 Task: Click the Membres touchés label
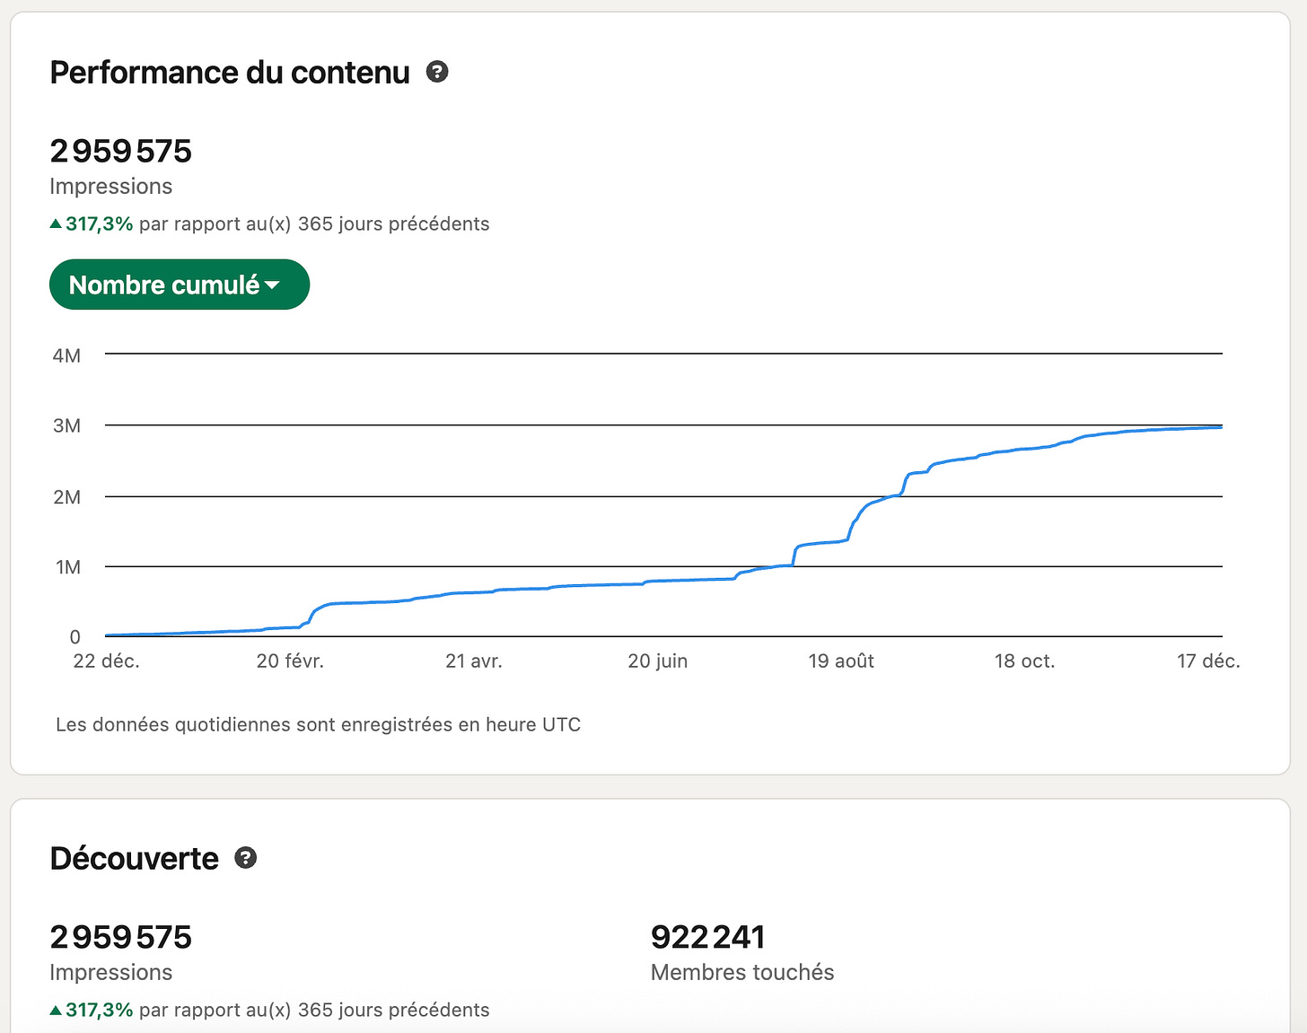742,972
